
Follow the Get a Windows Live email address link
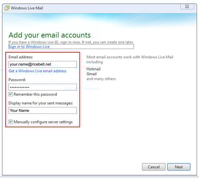point(37,71)
